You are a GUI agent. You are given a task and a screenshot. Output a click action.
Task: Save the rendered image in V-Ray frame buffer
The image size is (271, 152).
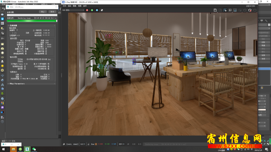pos(215,11)
